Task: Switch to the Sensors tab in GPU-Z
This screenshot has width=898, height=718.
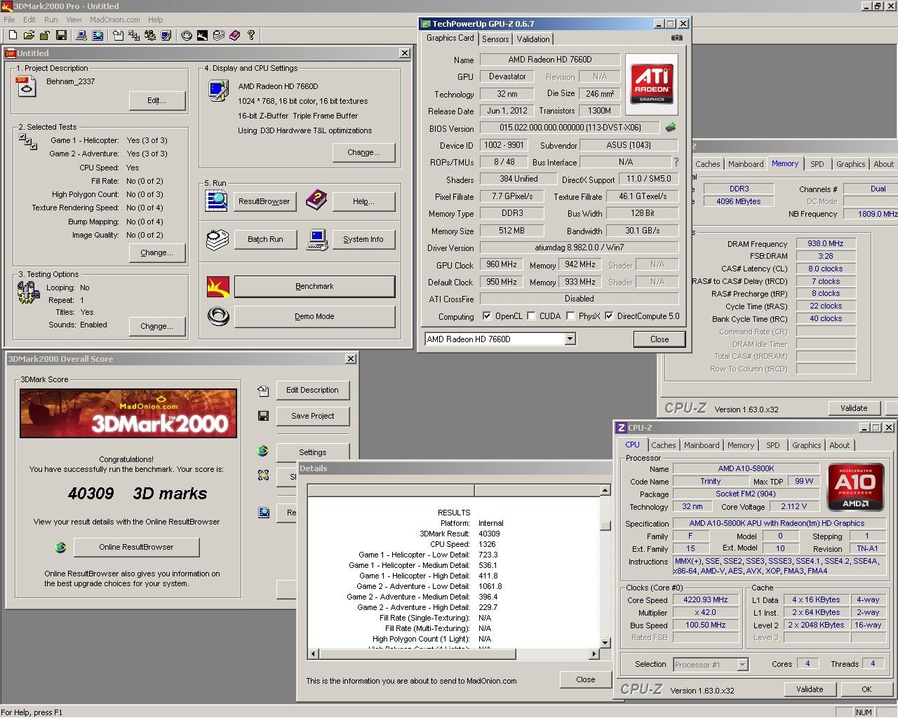Action: click(x=495, y=39)
